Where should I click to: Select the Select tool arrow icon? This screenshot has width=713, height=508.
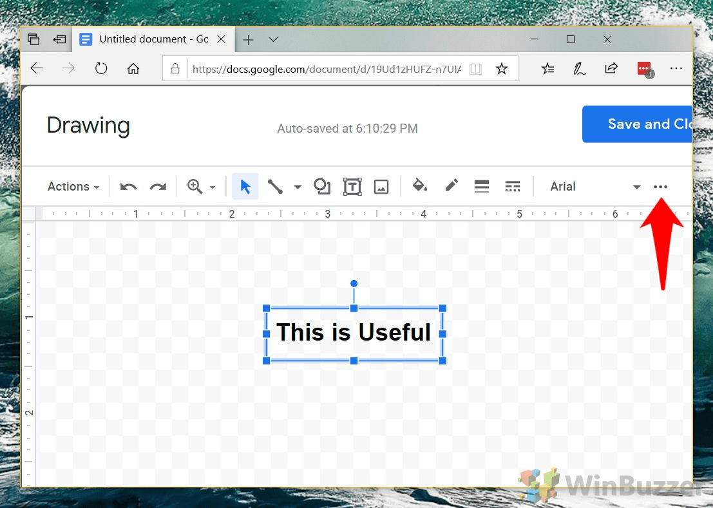pos(245,186)
